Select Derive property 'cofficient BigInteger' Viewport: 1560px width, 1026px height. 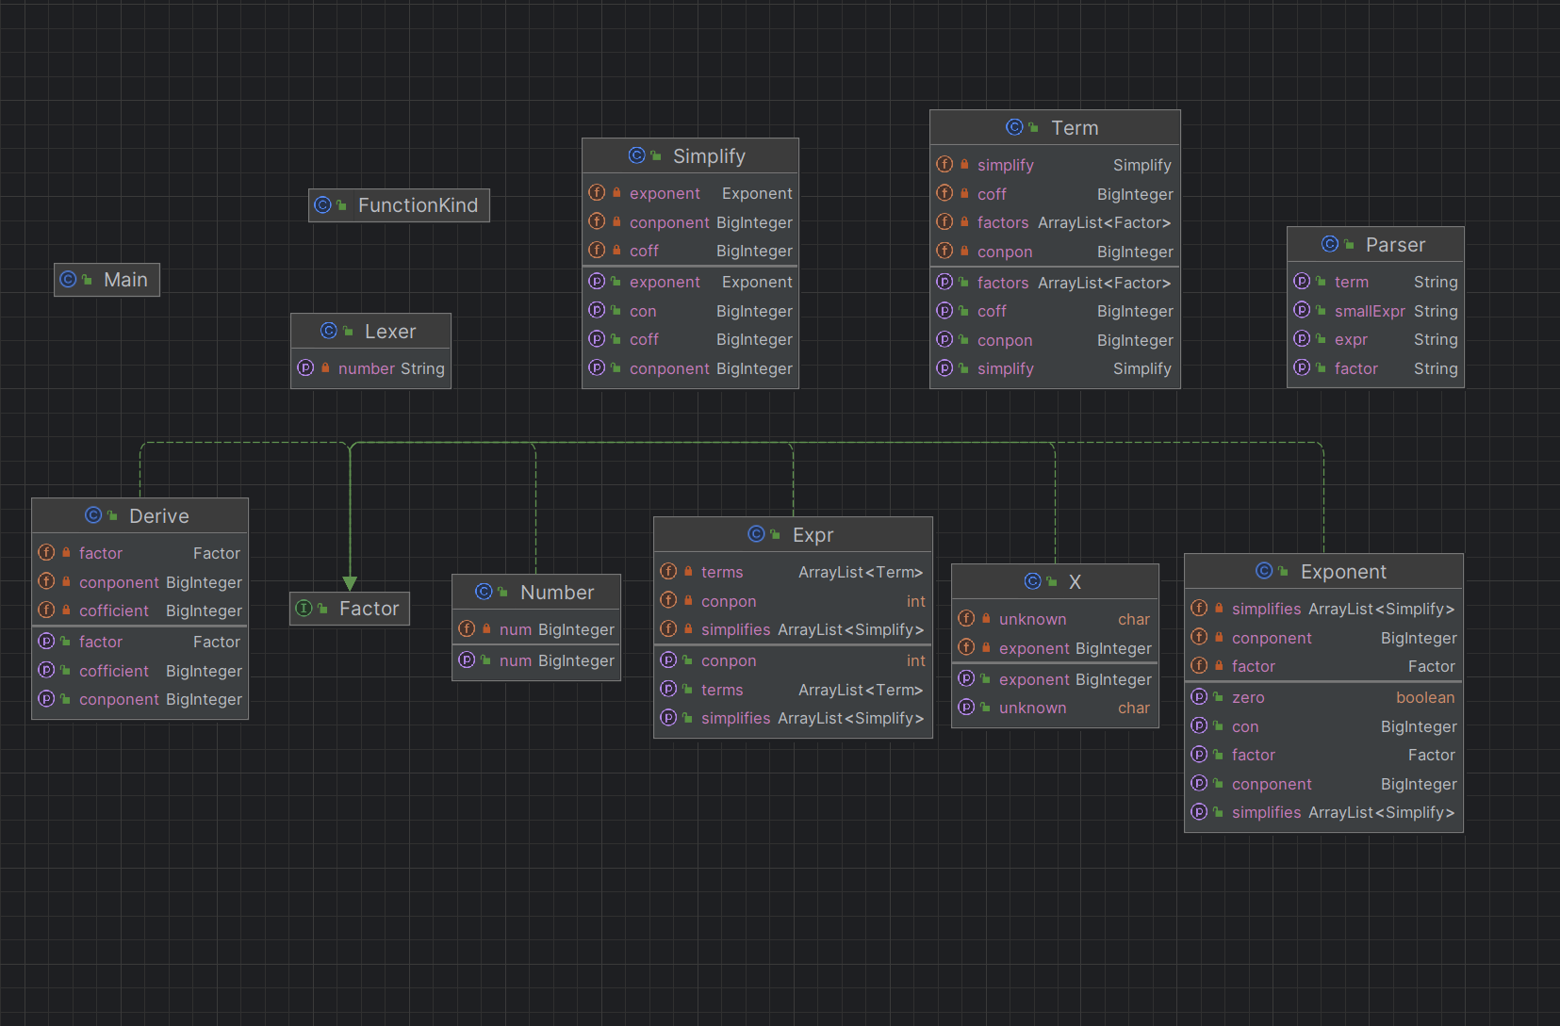click(140, 671)
